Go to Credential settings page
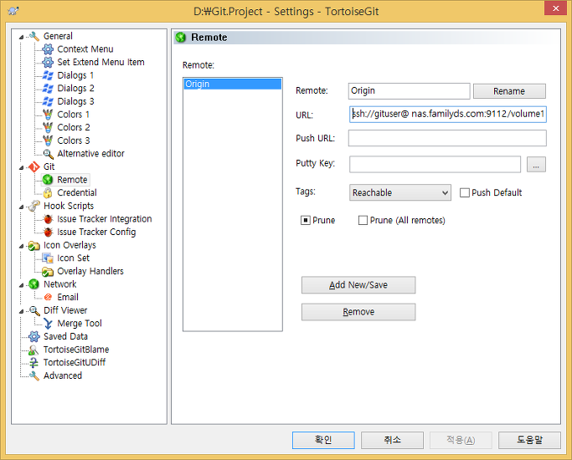 tap(77, 192)
